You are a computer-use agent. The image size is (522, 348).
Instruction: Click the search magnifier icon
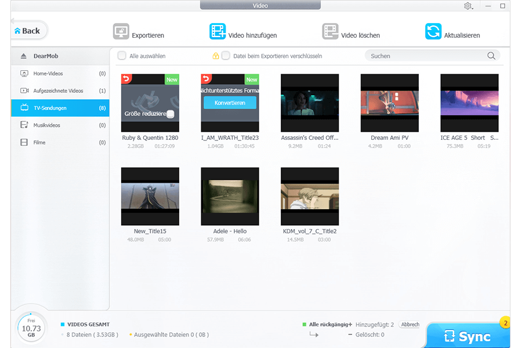[x=491, y=56]
